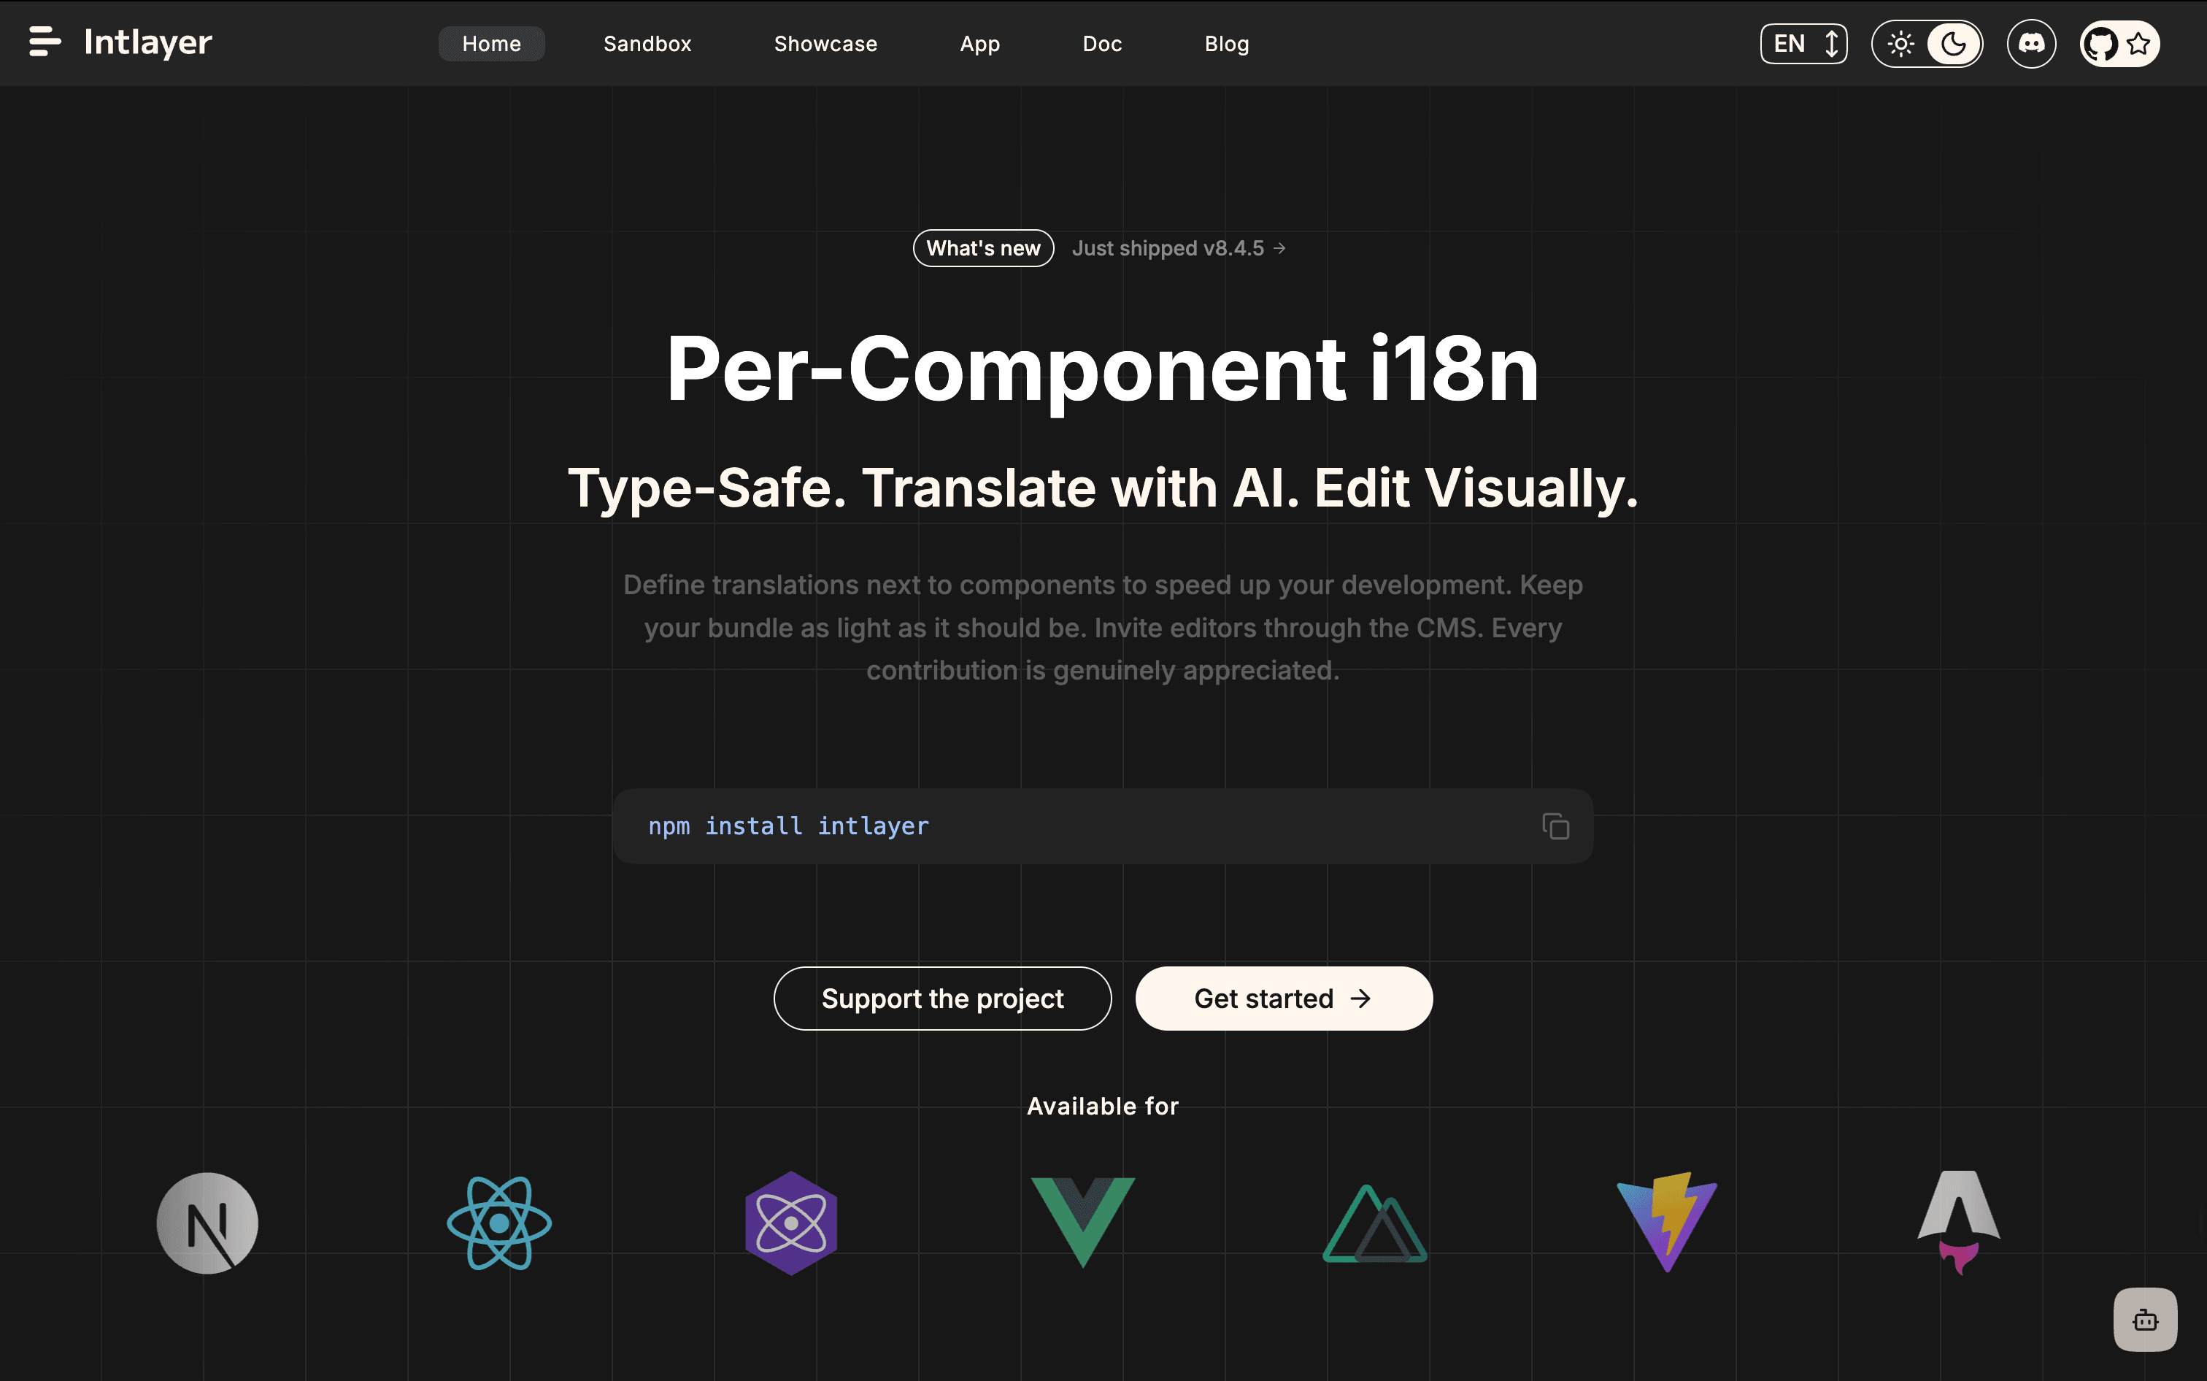Click the Vite framework logo
The width and height of the screenshot is (2207, 1381).
coord(1668,1221)
